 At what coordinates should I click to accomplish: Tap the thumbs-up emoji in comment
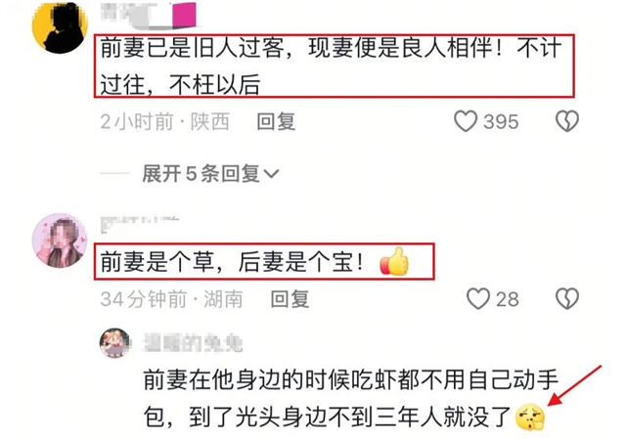(x=394, y=261)
